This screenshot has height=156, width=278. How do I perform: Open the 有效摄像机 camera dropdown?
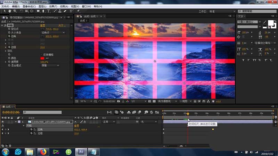tap(167, 101)
